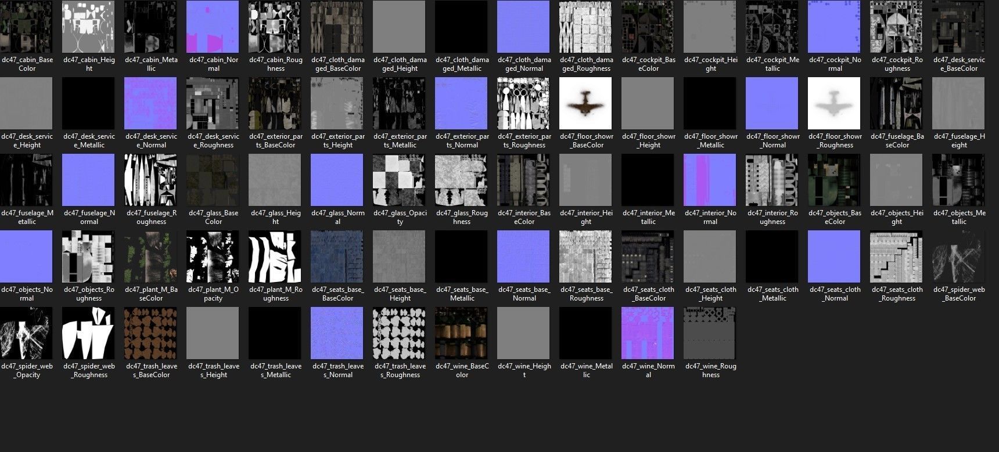The image size is (999, 452).
Task: Select the brown dc47_trash_leaves_BaseColor thumbnail
Action: point(151,333)
